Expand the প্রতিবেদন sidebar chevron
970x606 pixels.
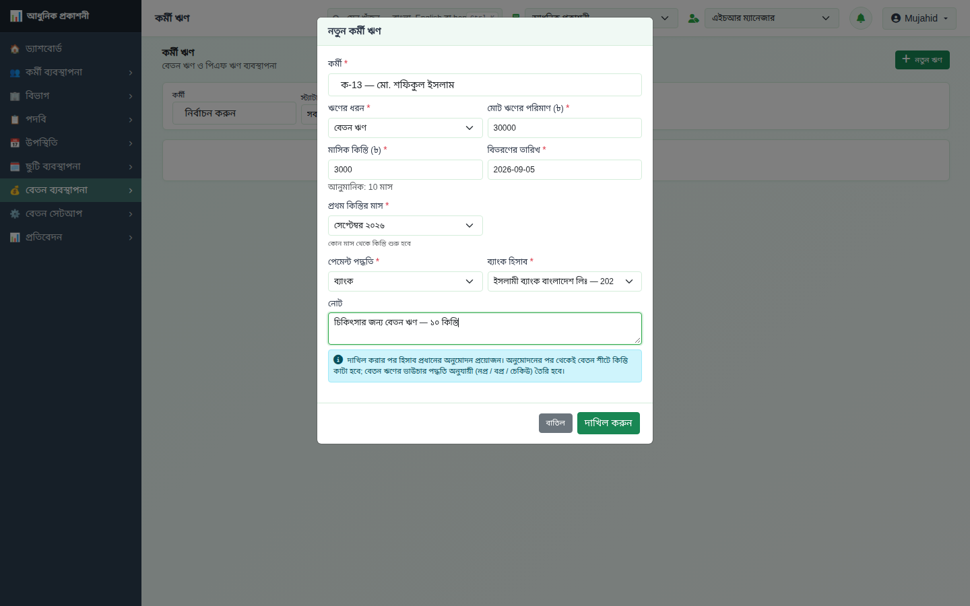click(131, 238)
